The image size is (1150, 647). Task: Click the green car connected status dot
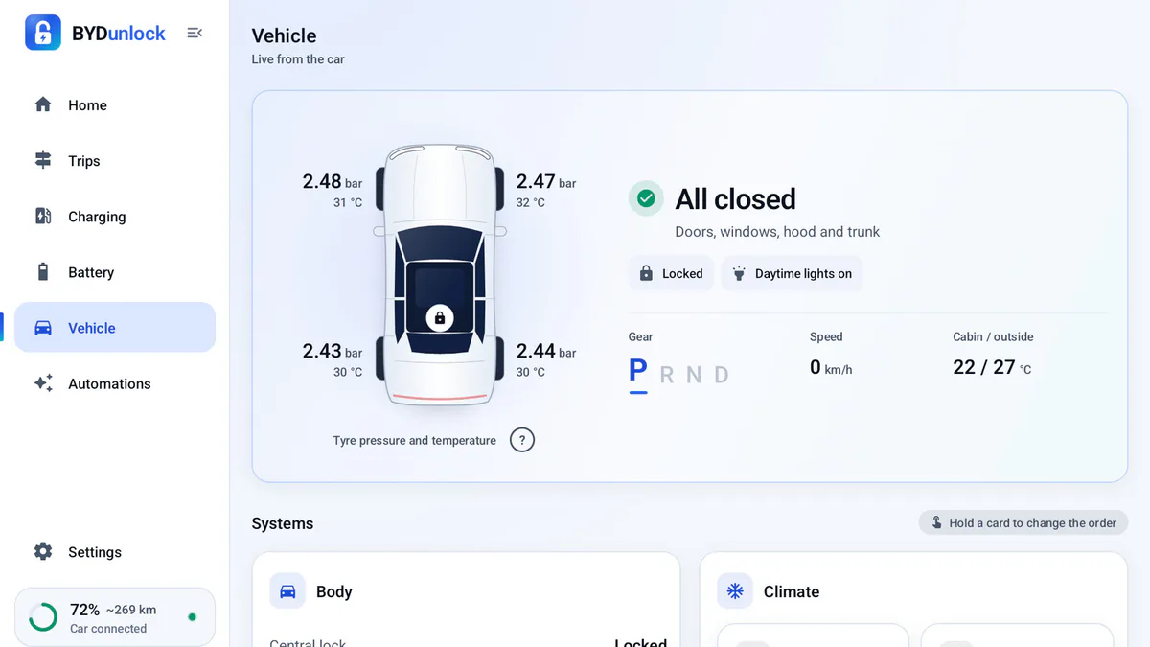click(193, 617)
